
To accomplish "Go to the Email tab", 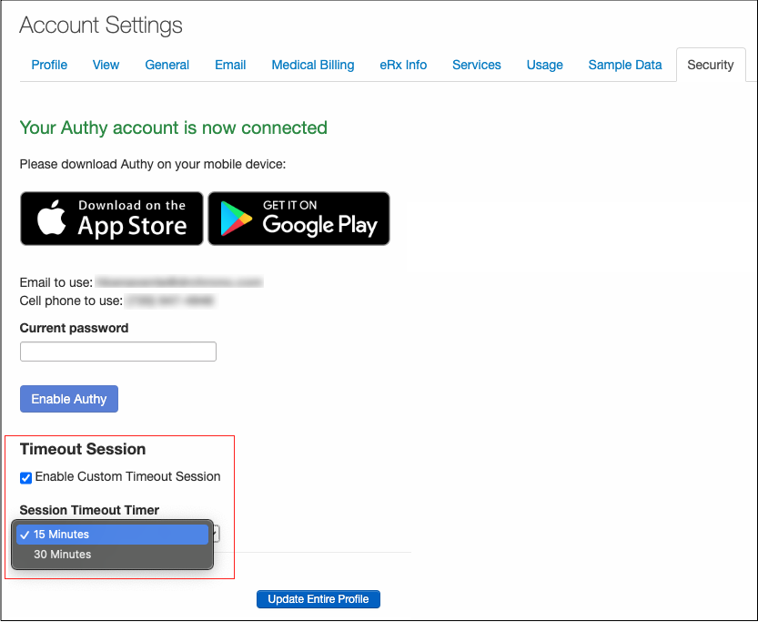I will click(230, 65).
